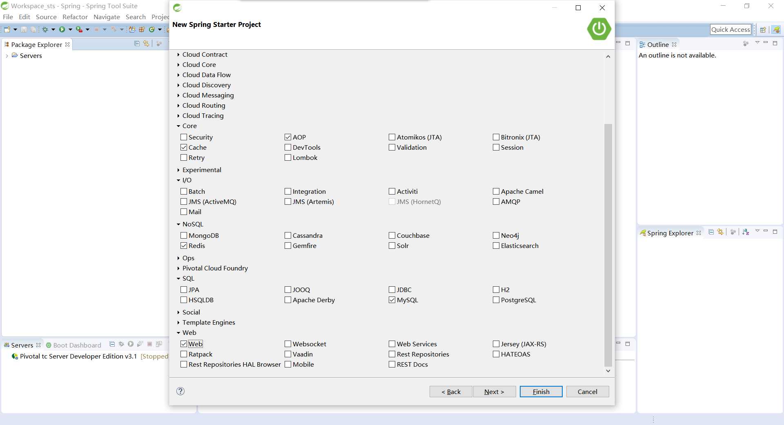
Task: Minimize the Spring Explorer view
Action: pyautogui.click(x=766, y=231)
